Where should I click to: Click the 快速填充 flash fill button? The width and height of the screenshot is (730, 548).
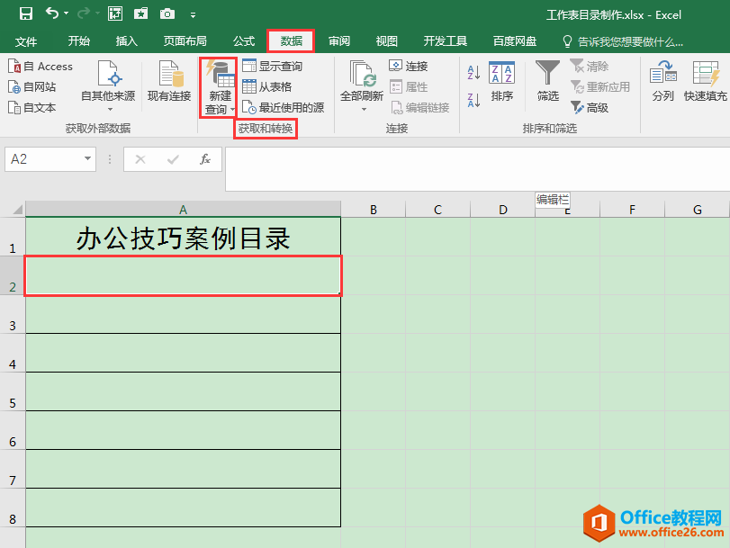(705, 82)
